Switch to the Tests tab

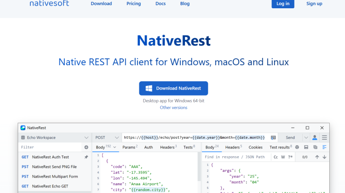(189, 147)
